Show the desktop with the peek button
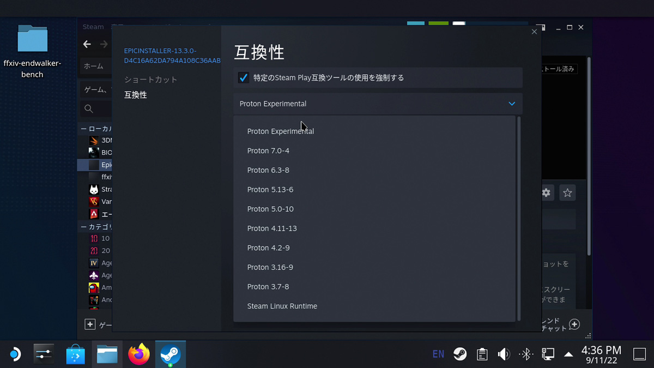The width and height of the screenshot is (654, 368). click(639, 354)
